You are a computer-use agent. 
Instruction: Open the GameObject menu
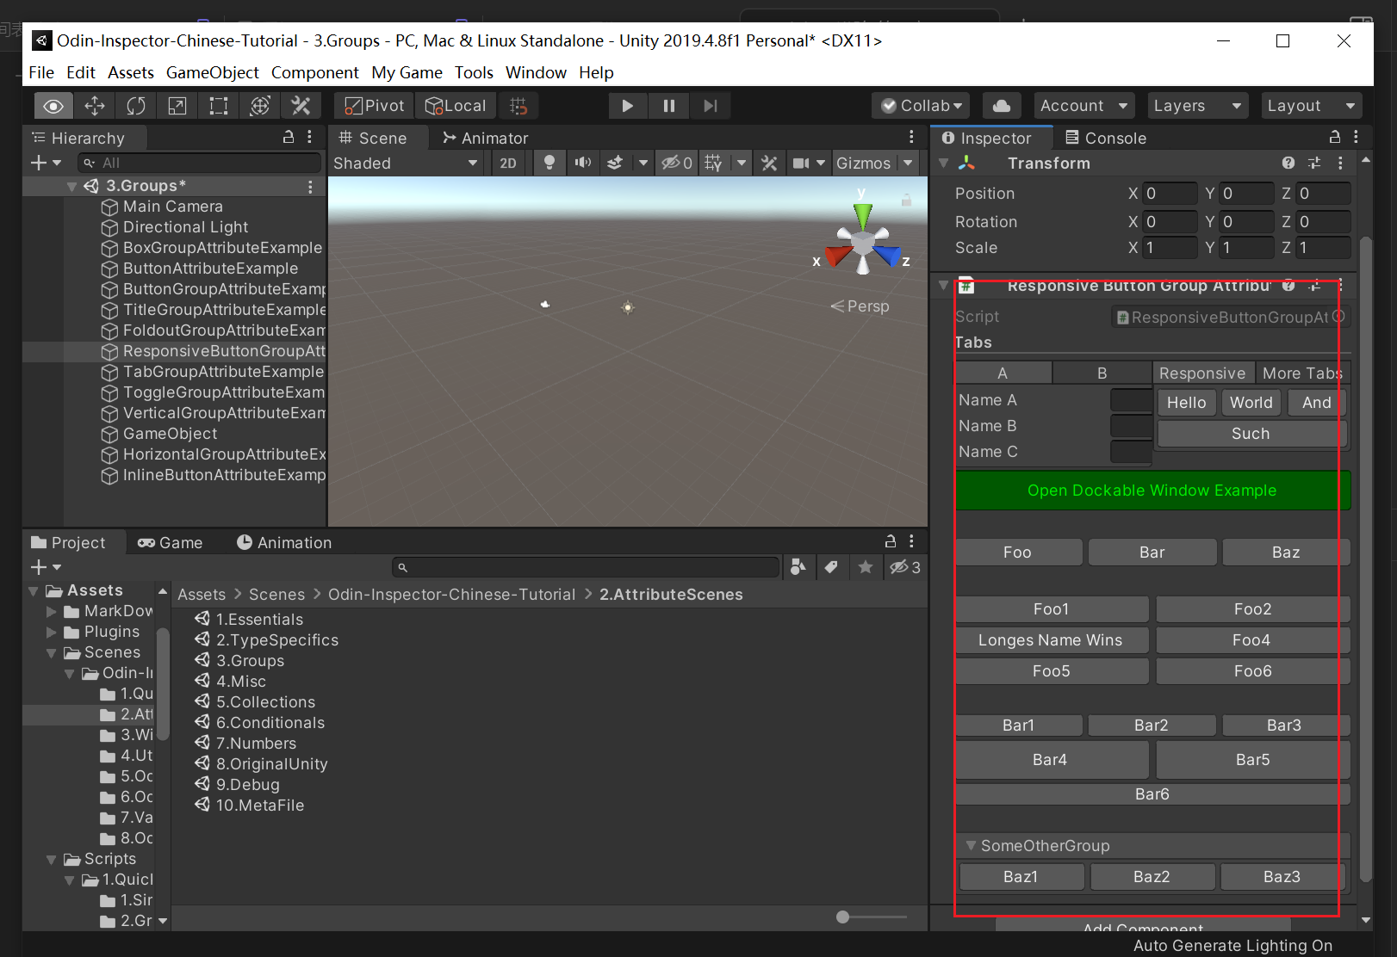click(212, 72)
